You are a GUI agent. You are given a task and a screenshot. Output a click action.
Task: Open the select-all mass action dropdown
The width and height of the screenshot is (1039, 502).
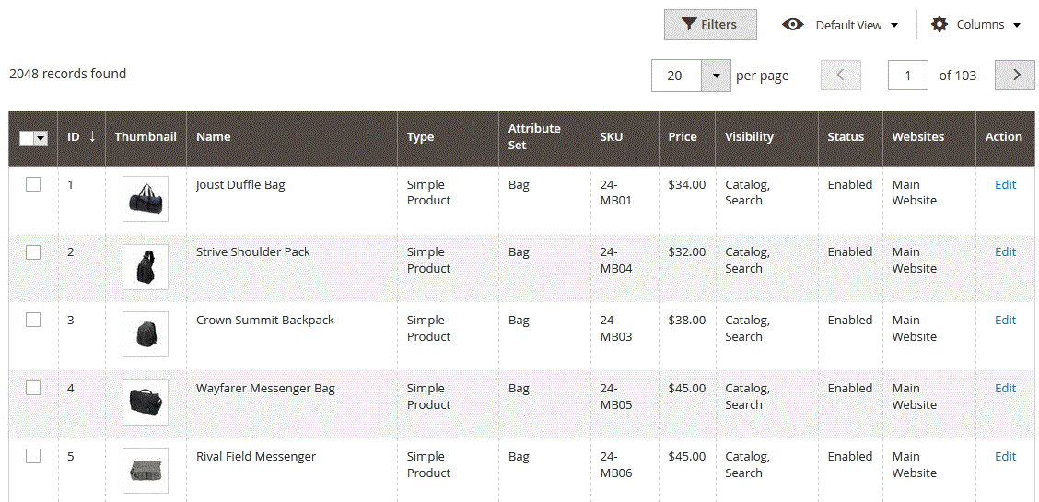41,137
